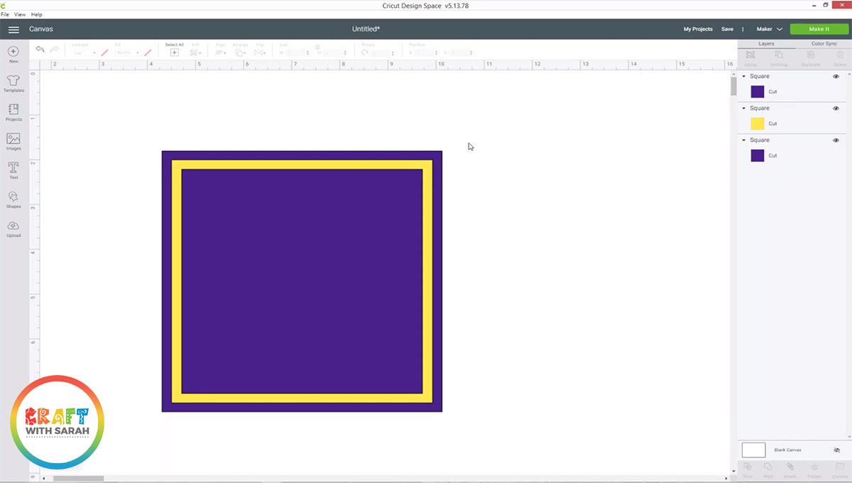This screenshot has height=483, width=852.
Task: Click the Templates icon
Action: [x=13, y=82]
